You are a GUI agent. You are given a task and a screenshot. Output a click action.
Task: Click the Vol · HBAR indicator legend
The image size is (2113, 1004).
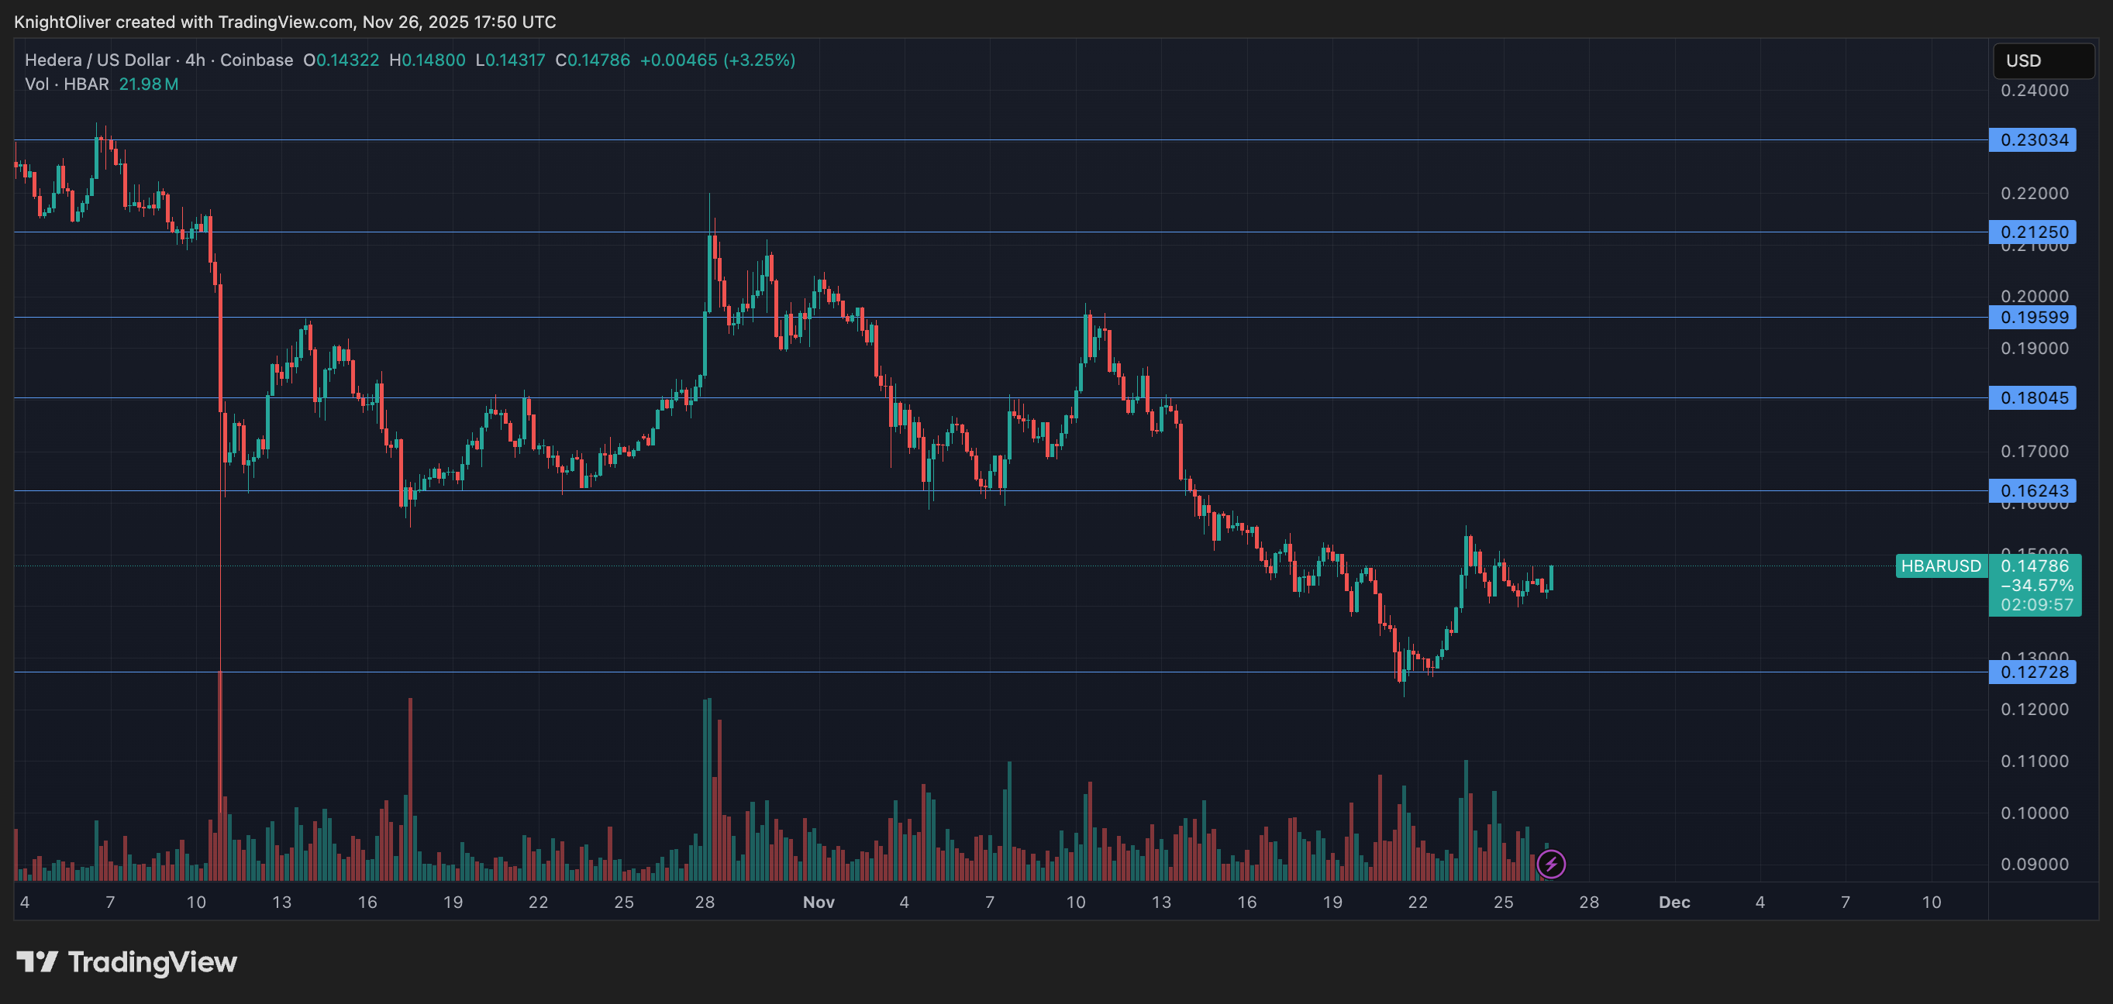point(67,84)
